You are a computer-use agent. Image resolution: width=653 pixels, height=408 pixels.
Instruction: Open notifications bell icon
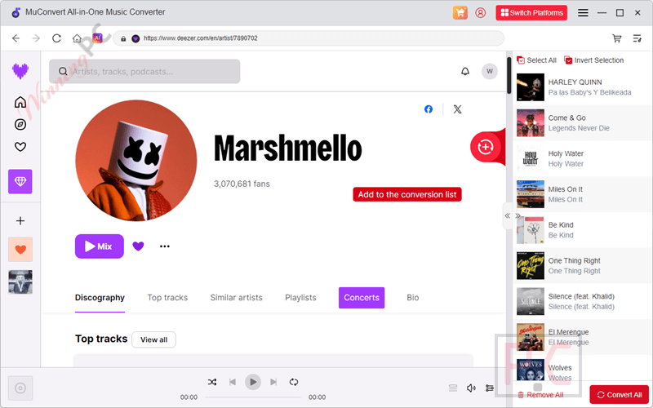click(465, 71)
